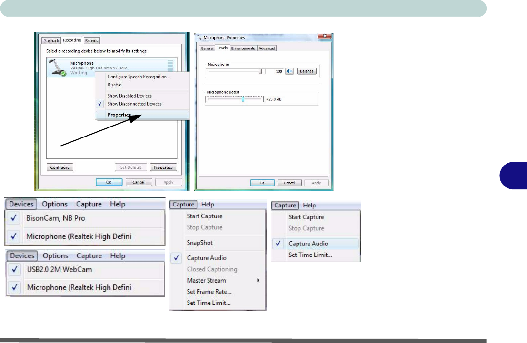Click Properties button beside Set Default
This screenshot has width=527, height=343.
pos(163,167)
